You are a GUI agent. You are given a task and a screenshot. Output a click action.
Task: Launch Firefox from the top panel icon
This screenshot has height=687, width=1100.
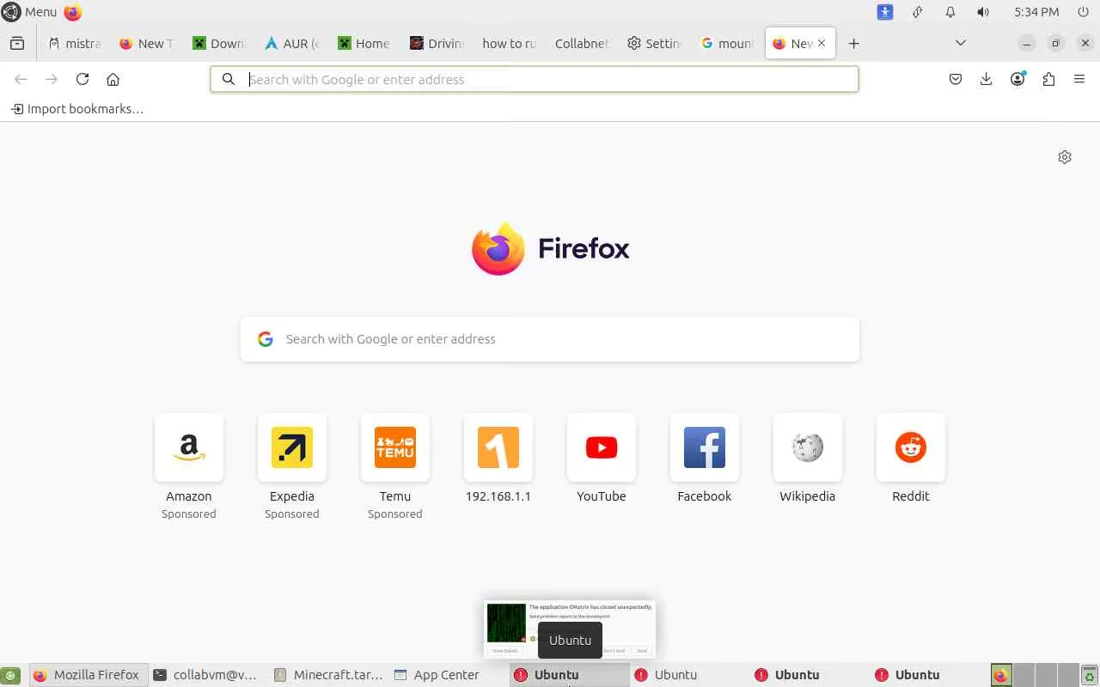point(73,12)
